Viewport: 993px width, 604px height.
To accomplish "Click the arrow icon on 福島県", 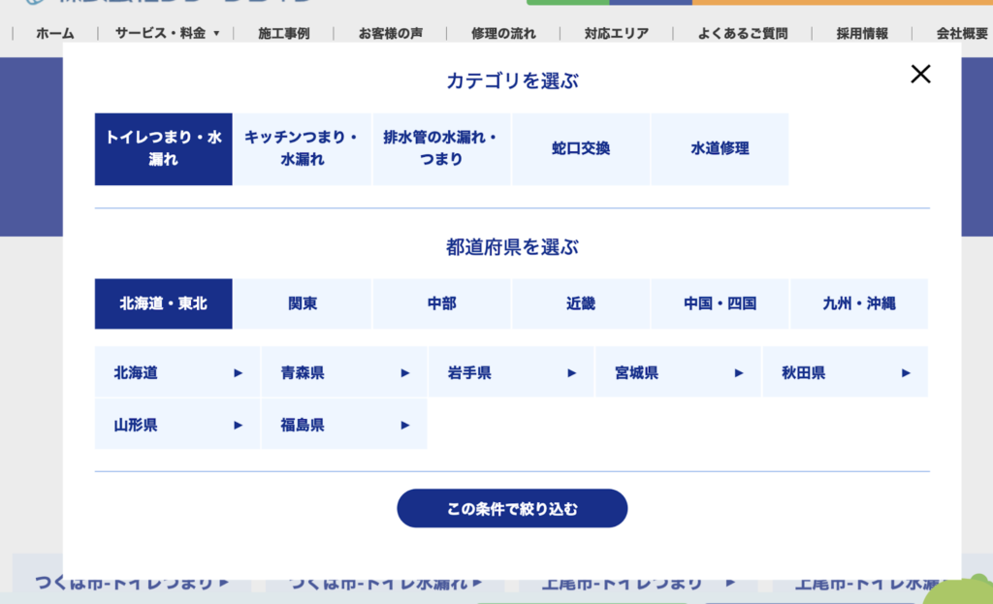I will click(x=405, y=425).
